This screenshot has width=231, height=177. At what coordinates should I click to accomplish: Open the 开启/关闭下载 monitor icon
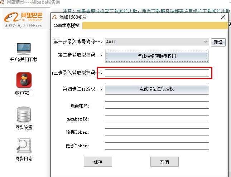(x=24, y=49)
